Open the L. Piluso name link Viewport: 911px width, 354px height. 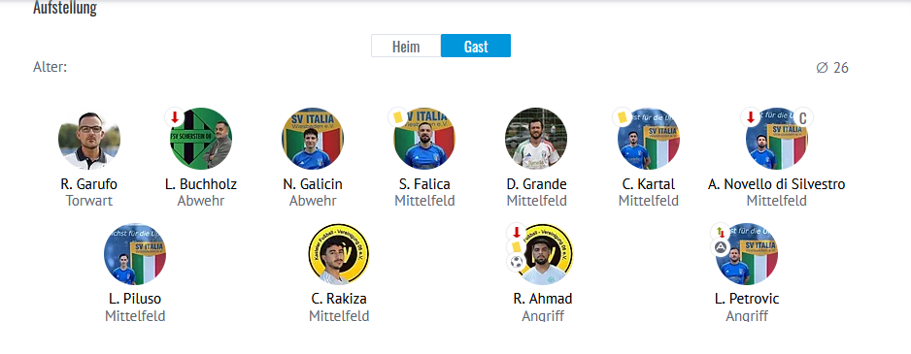[x=135, y=299]
